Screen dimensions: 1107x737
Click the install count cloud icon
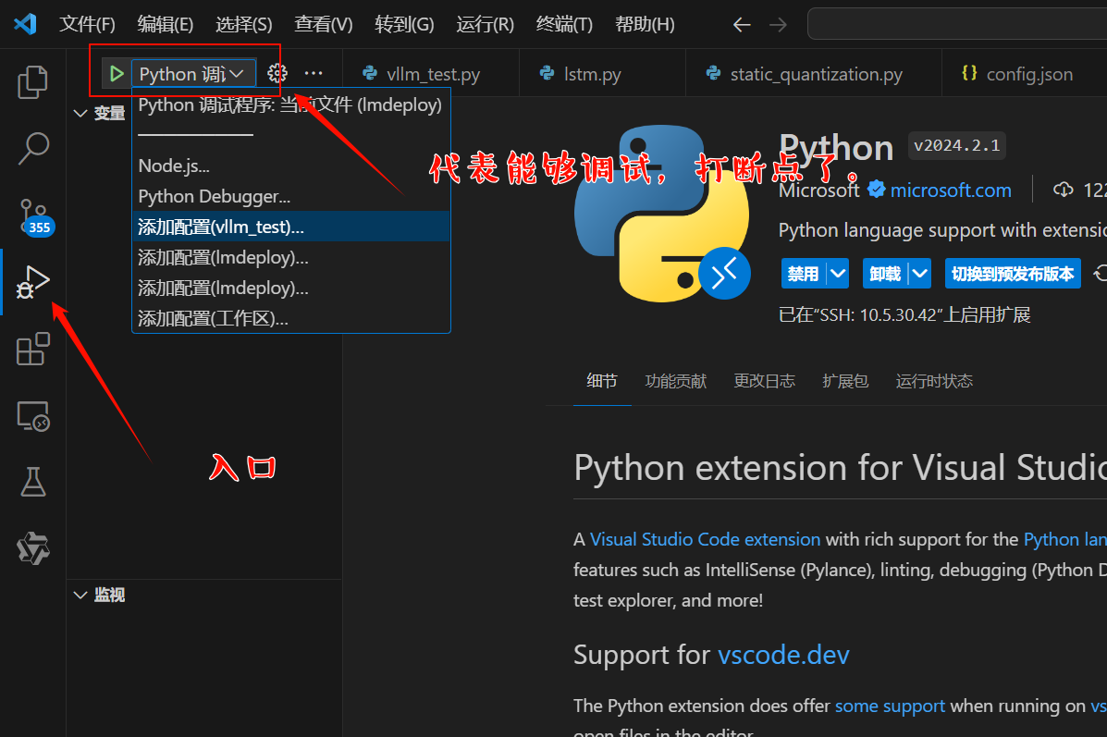point(1064,190)
